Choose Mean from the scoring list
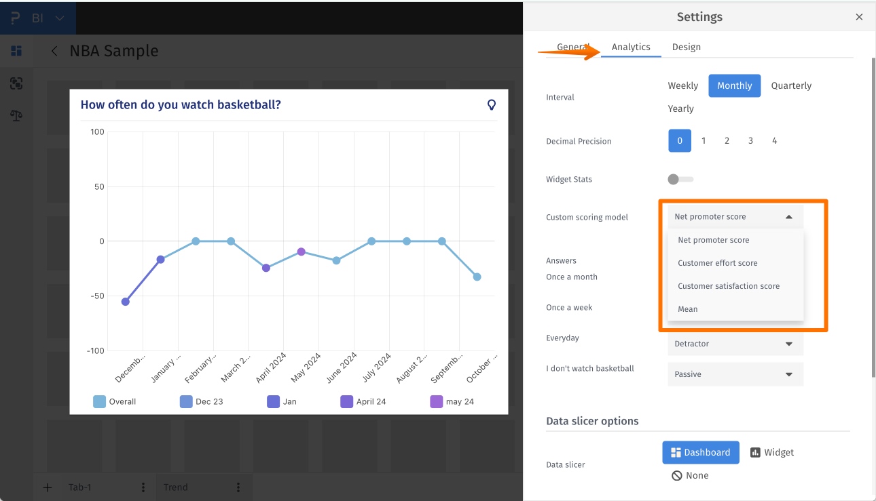876x501 pixels. click(736, 309)
